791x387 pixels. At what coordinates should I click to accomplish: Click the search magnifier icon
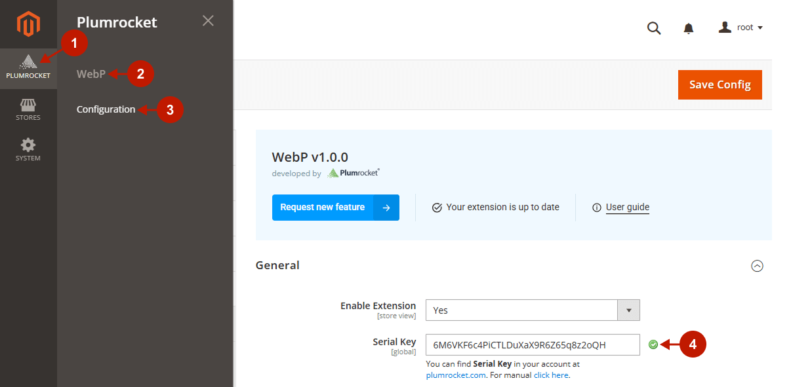[654, 28]
